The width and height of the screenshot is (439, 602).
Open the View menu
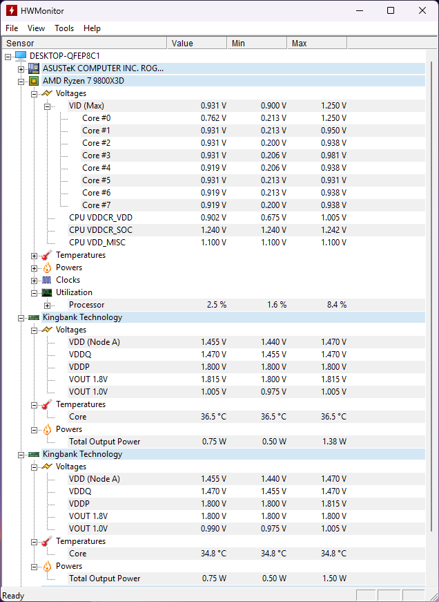(x=36, y=28)
